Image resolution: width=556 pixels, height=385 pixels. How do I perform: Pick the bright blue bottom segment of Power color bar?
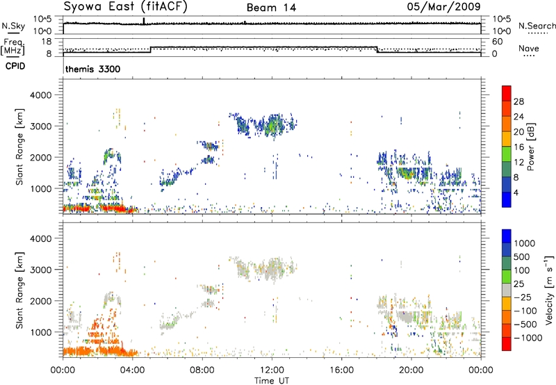pos(507,199)
